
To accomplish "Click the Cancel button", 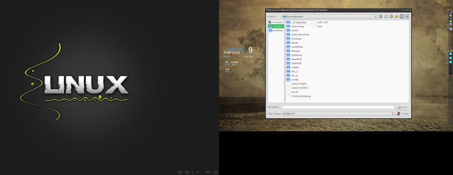I will tap(403, 114).
